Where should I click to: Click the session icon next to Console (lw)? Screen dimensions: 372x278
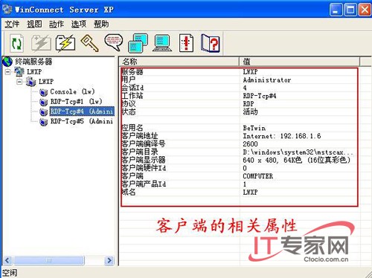point(44,92)
